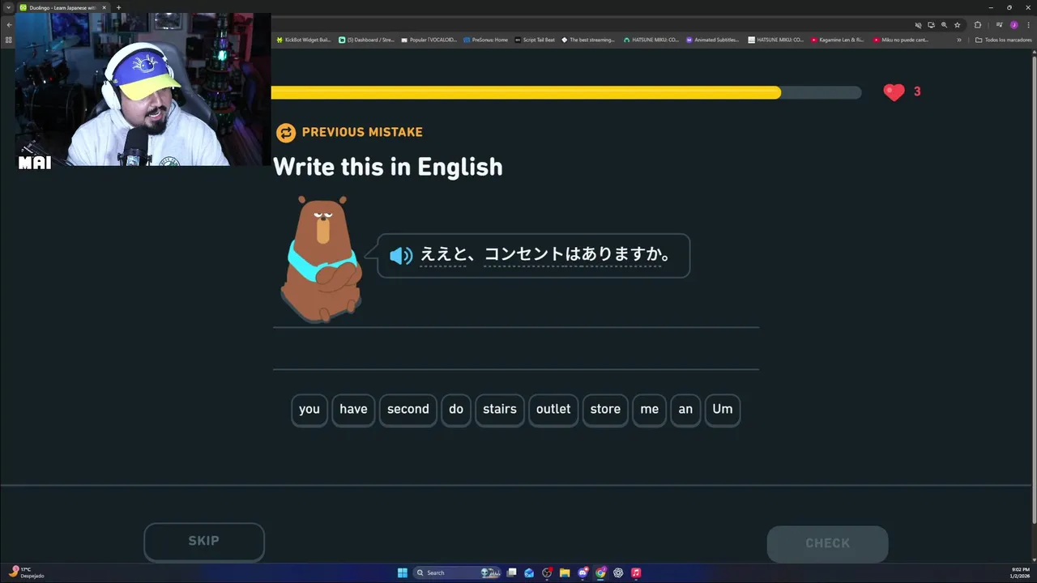Click the CHECK answer button
Viewport: 1037px width, 583px height.
[x=827, y=543]
